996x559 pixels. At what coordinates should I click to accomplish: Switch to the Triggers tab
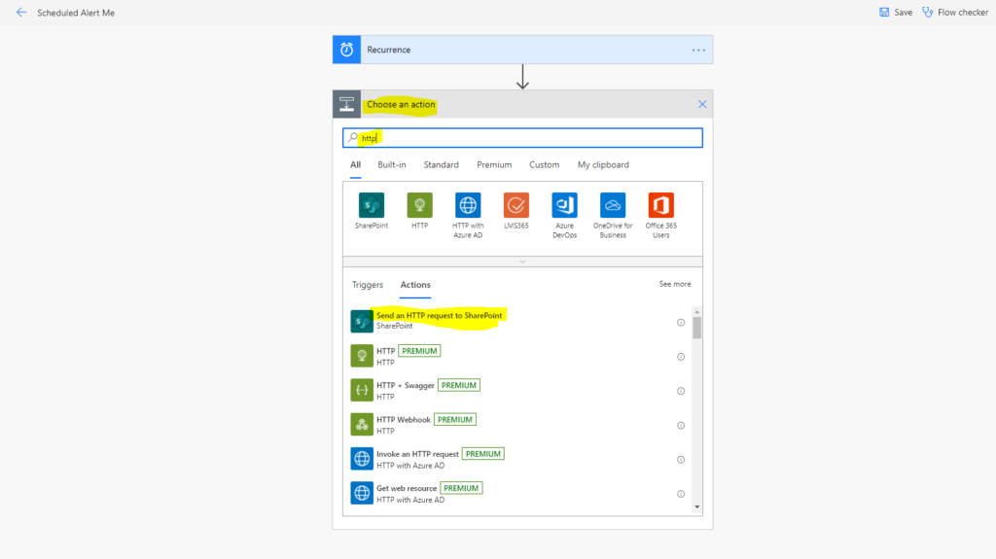click(367, 285)
